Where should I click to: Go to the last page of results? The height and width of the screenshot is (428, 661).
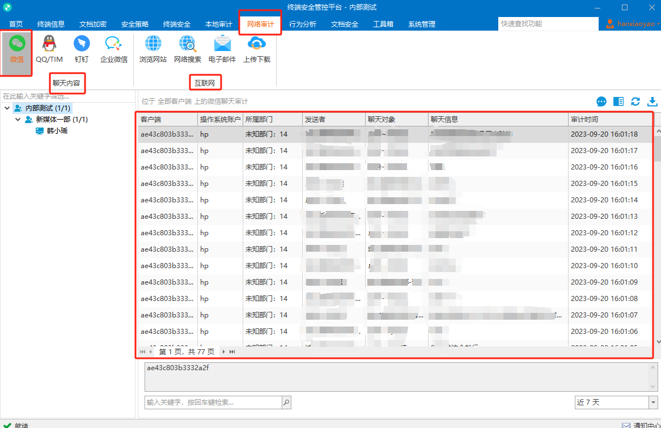click(232, 351)
